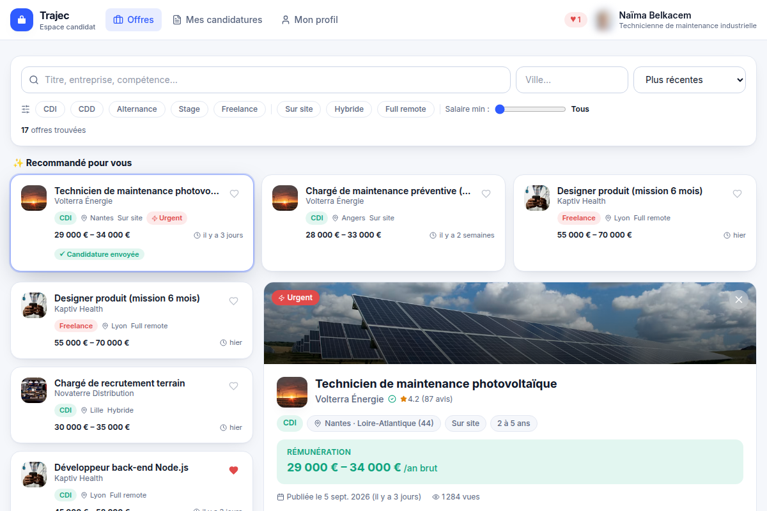The width and height of the screenshot is (767, 511).
Task: Open the Mon profil tab
Action: click(309, 20)
